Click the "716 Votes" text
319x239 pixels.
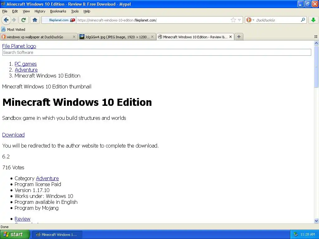13,167
